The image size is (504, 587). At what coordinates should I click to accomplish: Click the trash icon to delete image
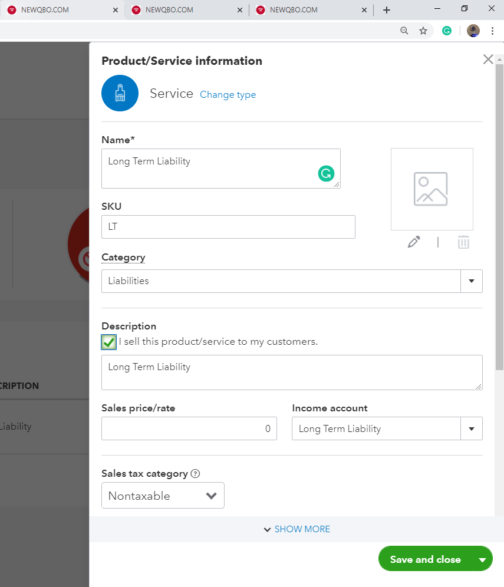coord(463,242)
